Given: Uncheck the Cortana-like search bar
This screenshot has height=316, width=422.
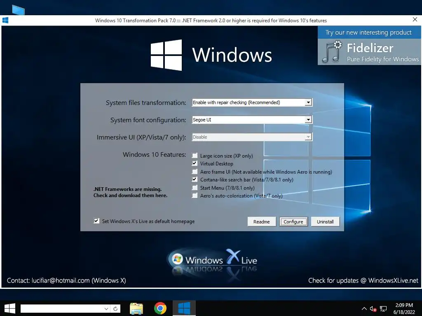Looking at the screenshot, I should point(195,179).
